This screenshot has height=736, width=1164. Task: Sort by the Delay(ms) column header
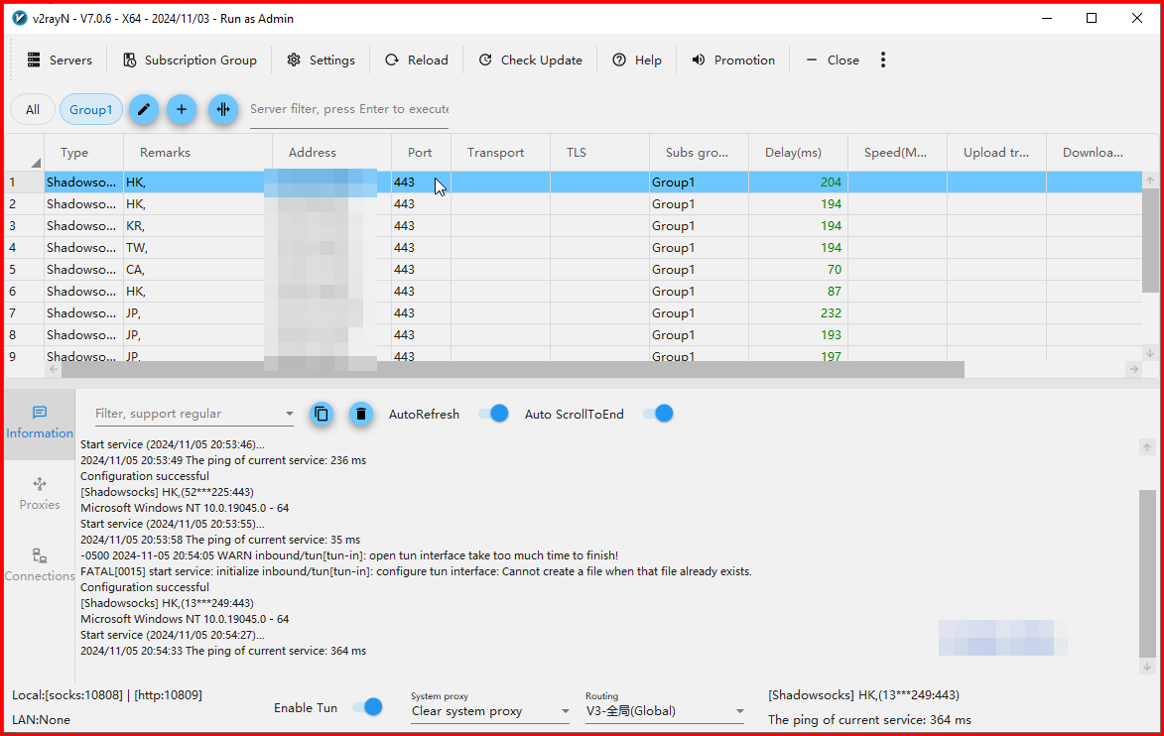point(798,152)
